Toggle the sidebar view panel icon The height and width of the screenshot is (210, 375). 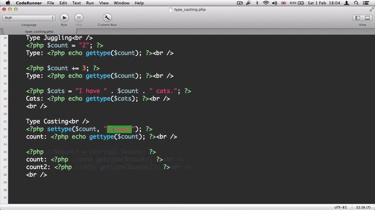click(x=357, y=18)
